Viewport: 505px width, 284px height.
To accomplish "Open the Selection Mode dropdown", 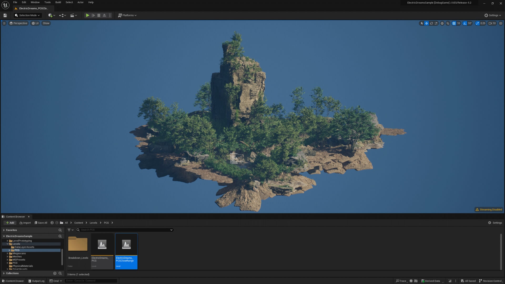I will tap(28, 15).
